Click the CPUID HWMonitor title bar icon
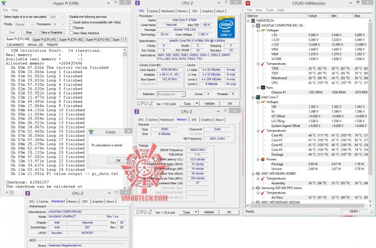Viewport: 376px width, 248px height. point(248,3)
